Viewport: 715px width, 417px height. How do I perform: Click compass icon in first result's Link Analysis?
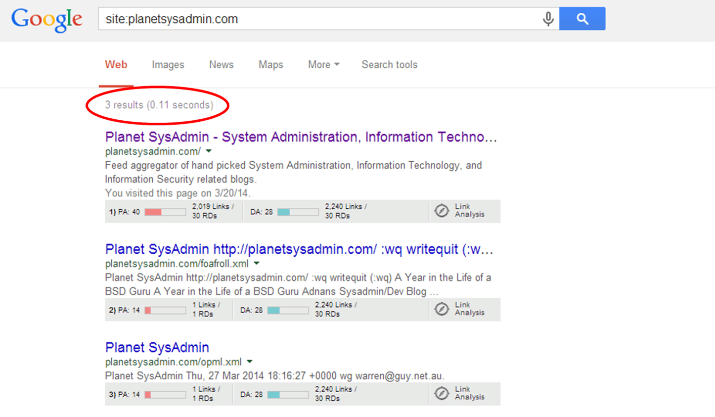click(x=442, y=211)
